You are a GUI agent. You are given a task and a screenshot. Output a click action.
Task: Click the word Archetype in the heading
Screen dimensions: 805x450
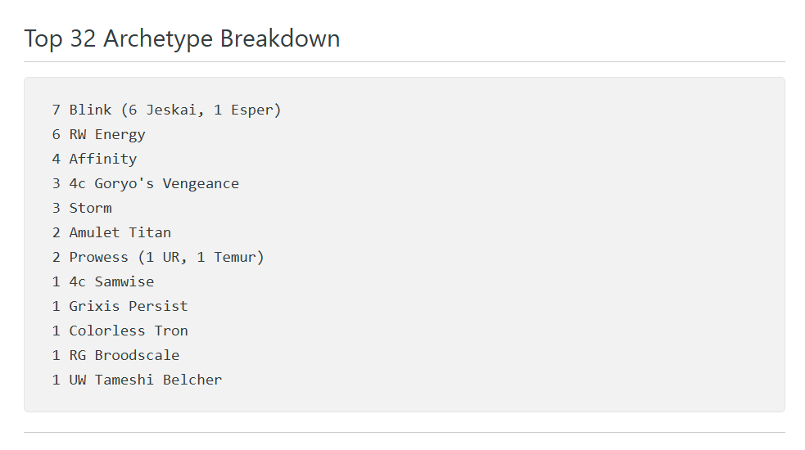click(158, 38)
